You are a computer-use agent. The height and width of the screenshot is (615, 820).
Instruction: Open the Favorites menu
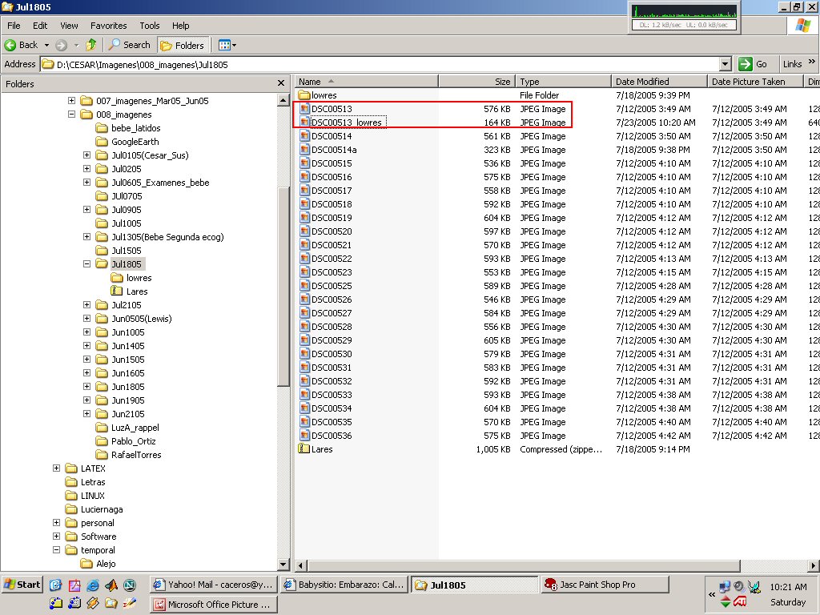click(x=108, y=26)
